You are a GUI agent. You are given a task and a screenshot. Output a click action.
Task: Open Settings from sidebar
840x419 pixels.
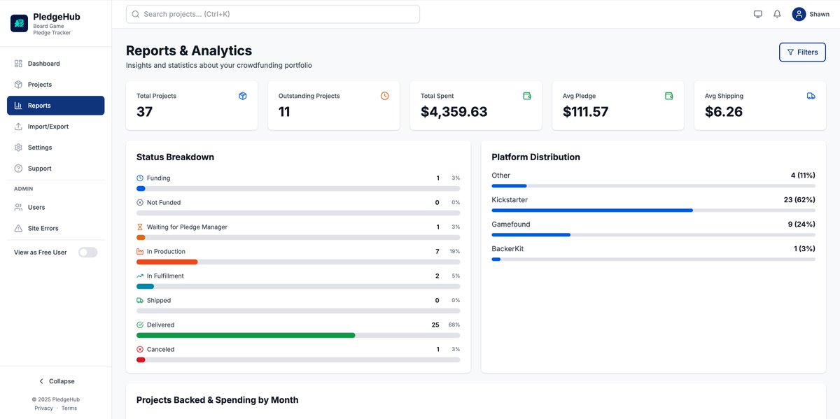[56, 148]
